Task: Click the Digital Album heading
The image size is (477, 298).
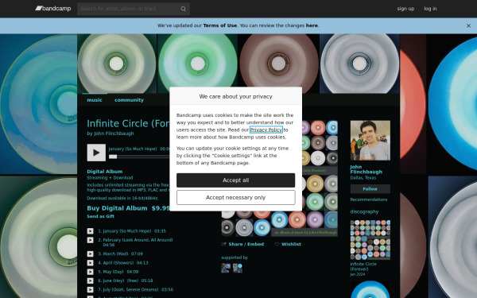Action: [105, 172]
